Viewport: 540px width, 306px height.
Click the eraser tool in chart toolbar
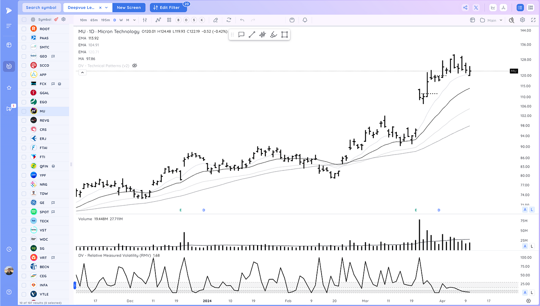[216, 20]
